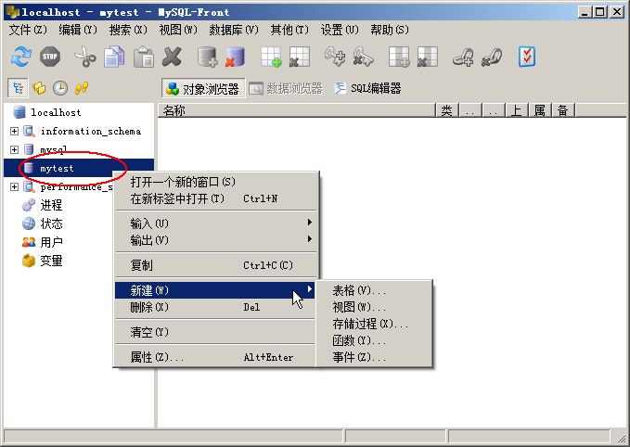Click the Paste clipboard icon
Screen dimensions: 630x447
[144, 57]
